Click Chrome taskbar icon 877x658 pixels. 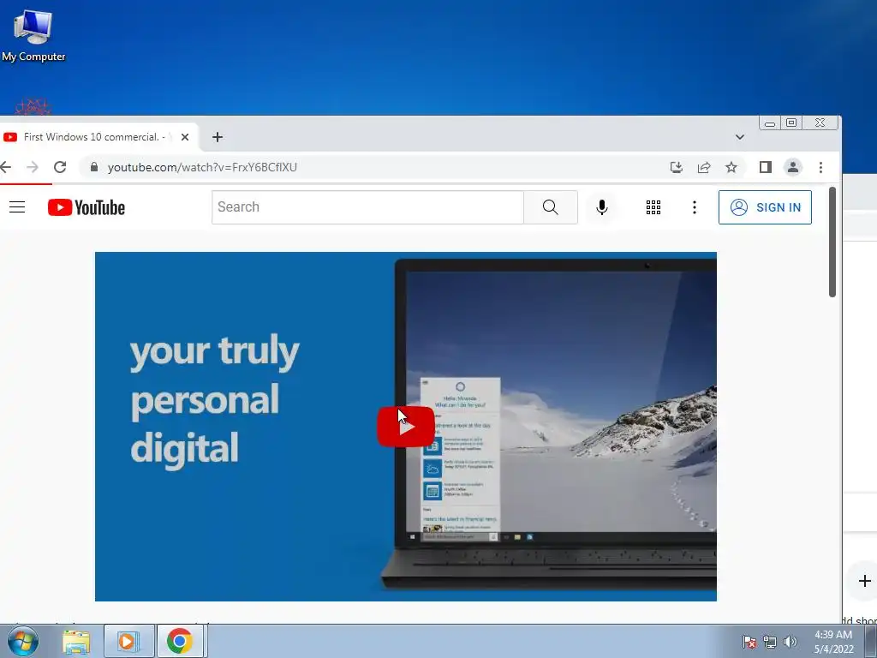(x=180, y=641)
